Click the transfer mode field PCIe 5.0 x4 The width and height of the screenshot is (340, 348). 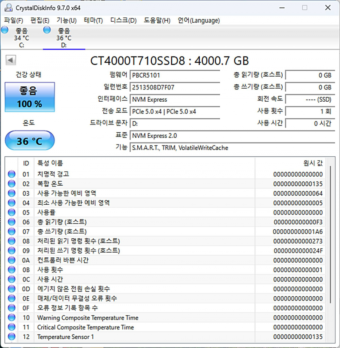[175, 111]
